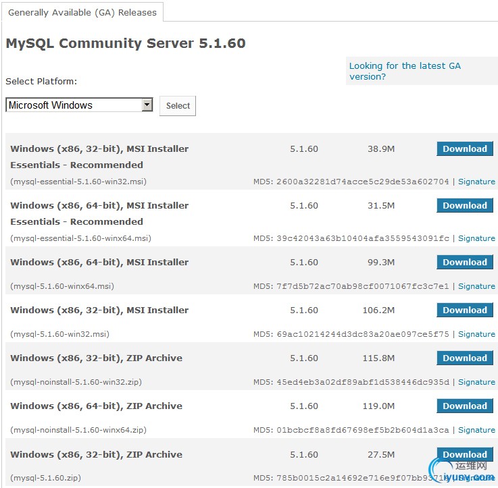Click the 38.9M file size value

[x=381, y=148]
